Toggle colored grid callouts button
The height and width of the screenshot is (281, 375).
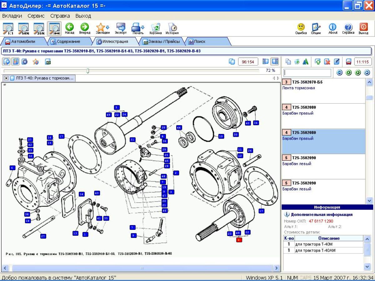(x=15, y=62)
